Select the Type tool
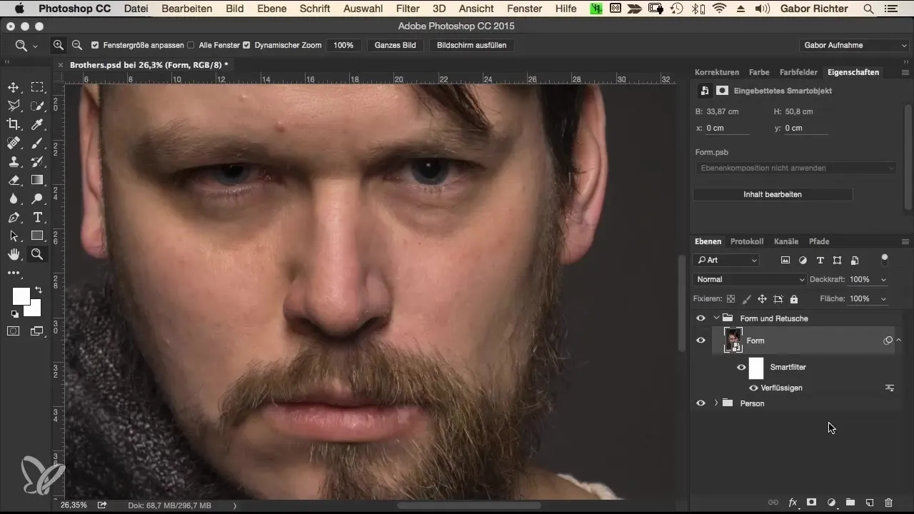Screen dimensions: 914x514 (x=37, y=217)
